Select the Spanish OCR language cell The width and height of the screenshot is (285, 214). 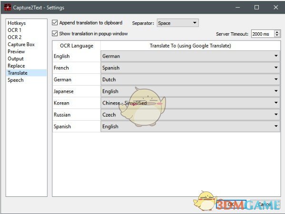[x=77, y=126]
